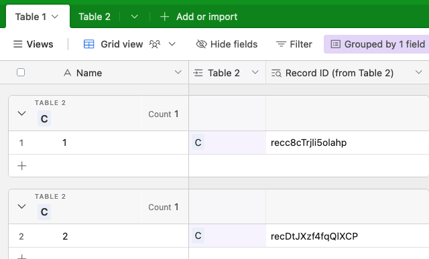Click the plus icon next to Add or import
This screenshot has width=429, height=259.
(164, 17)
